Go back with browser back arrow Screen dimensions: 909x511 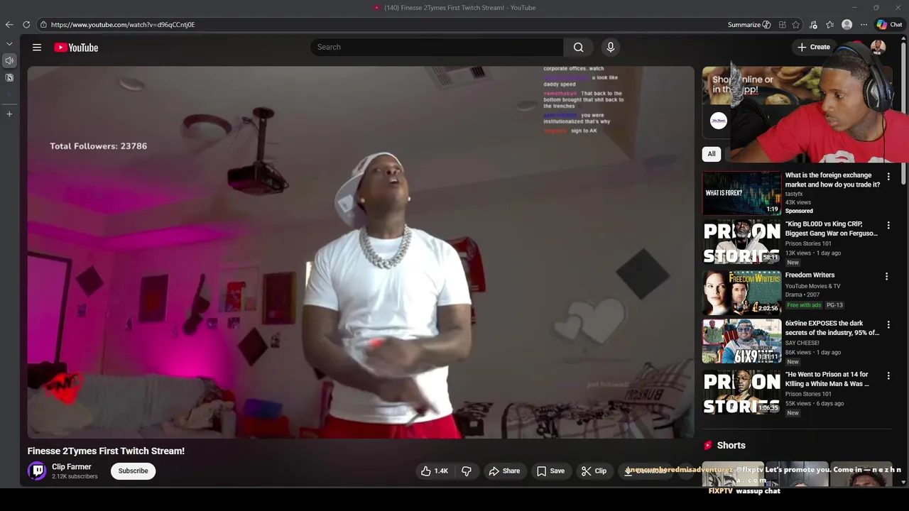[x=9, y=25]
